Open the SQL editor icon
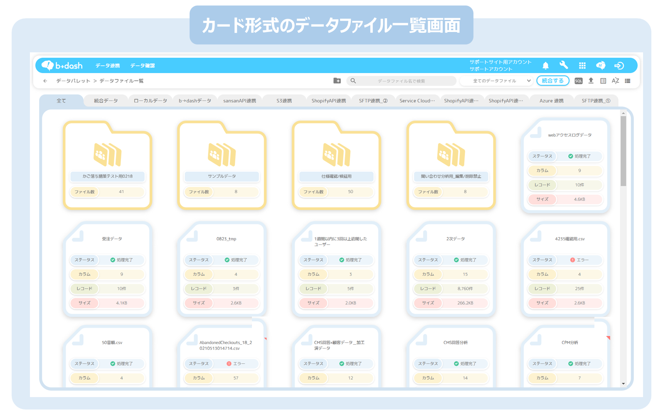This screenshot has width=663, height=417. (x=578, y=81)
